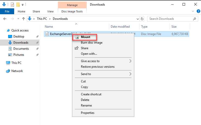201x125 pixels.
Task: Click the Refresh button beside address bar
Action: (142, 19)
